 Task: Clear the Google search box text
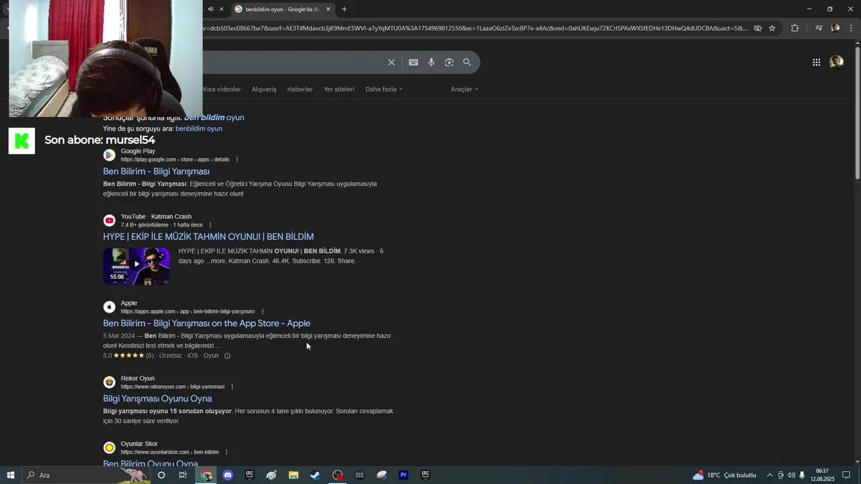click(x=391, y=63)
